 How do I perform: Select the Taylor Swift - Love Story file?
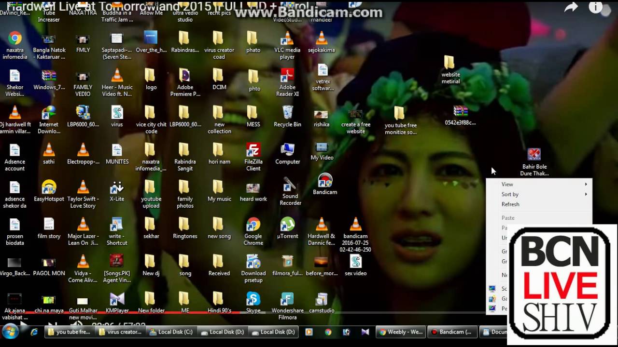point(83,194)
